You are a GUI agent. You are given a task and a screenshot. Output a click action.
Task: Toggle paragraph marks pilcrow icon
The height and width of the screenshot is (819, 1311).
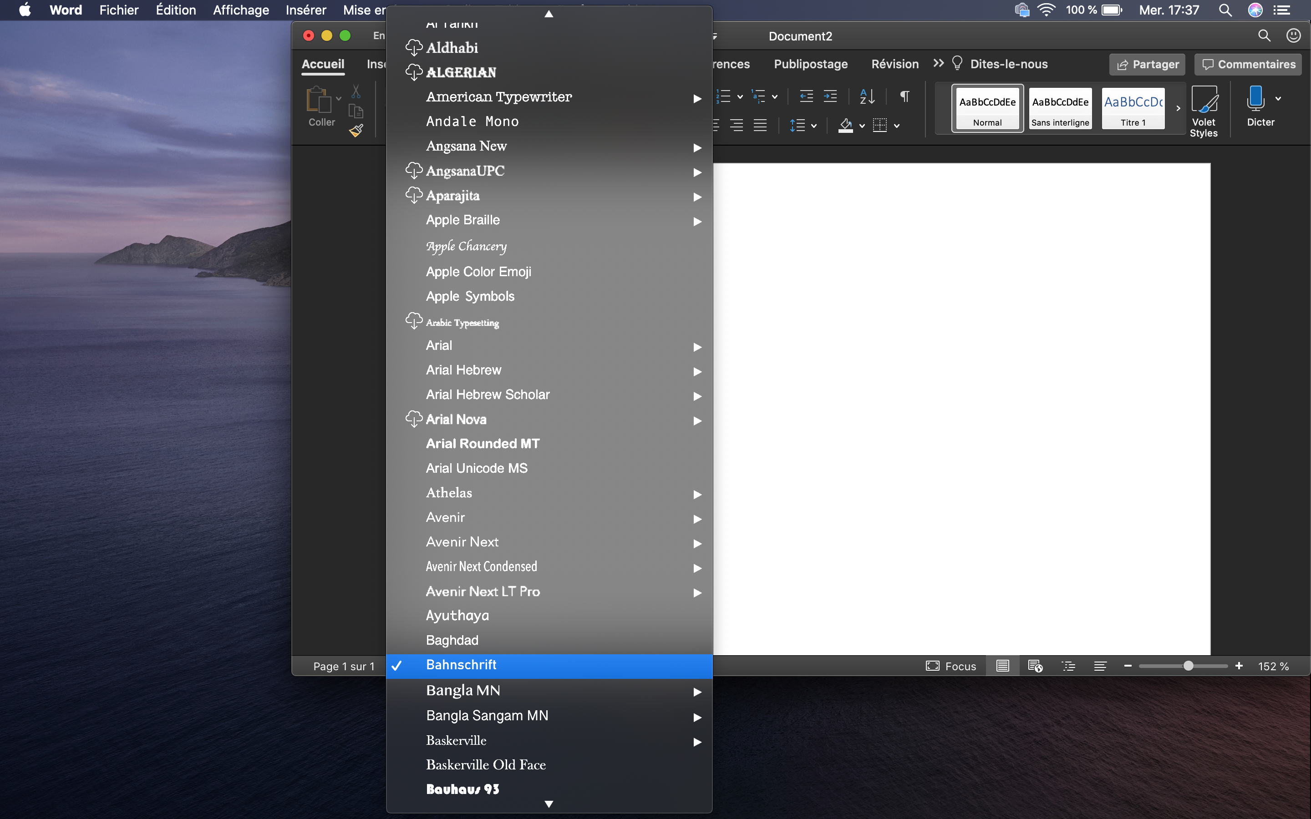pos(904,97)
